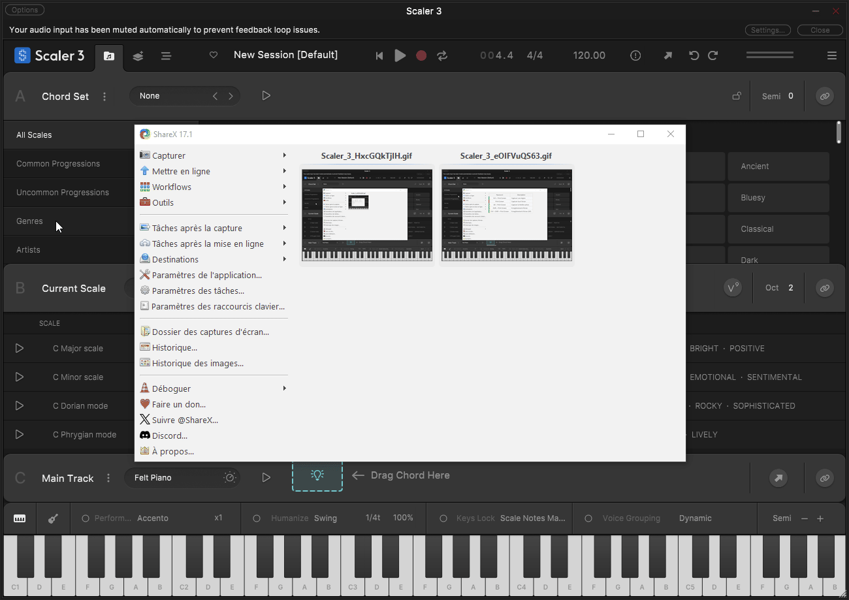Enable the Voice Grouping toggle circle
This screenshot has height=600, width=849.
click(x=588, y=518)
